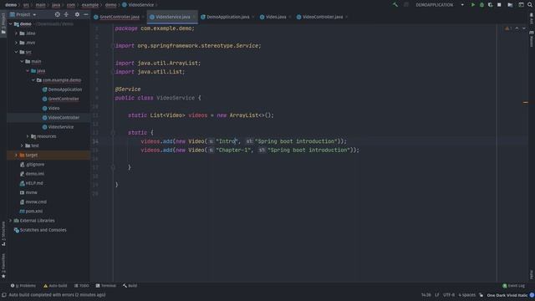Select HELP.md file in tree
Screen dimensions: 535x301
point(34,183)
